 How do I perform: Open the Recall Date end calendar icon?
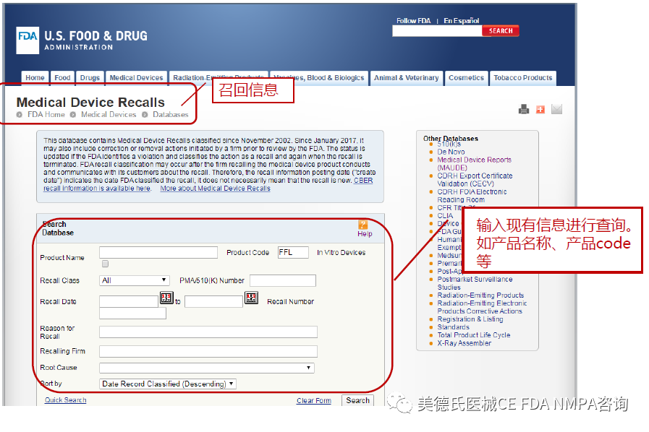pos(251,298)
